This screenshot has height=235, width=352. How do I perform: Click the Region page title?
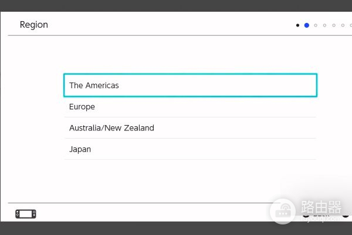pyautogui.click(x=34, y=25)
